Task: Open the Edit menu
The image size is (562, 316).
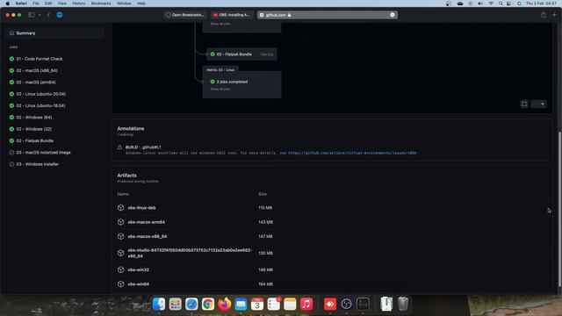Action: pyautogui.click(x=48, y=4)
